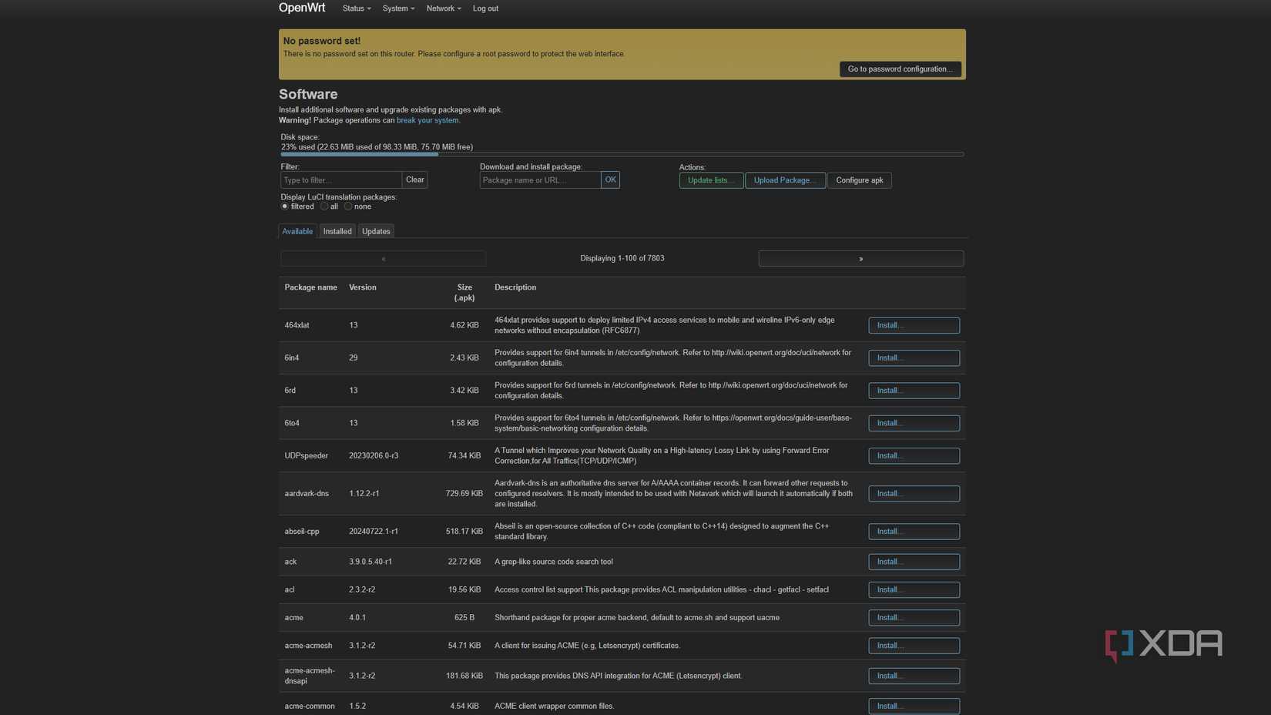1271x715 pixels.
Task: Switch to the Available tab
Action: [x=297, y=231]
